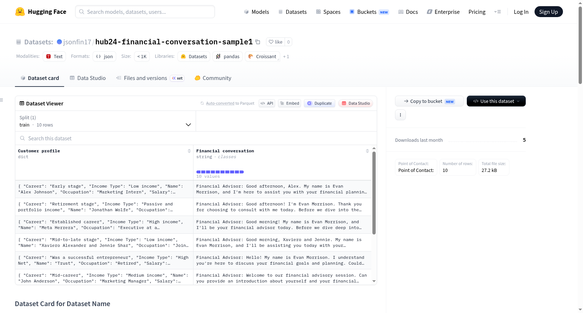
Task: Open the Use this dataset dropdown
Action: pos(496,101)
